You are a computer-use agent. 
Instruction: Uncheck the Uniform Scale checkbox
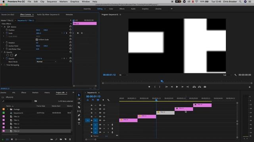tap(37, 39)
